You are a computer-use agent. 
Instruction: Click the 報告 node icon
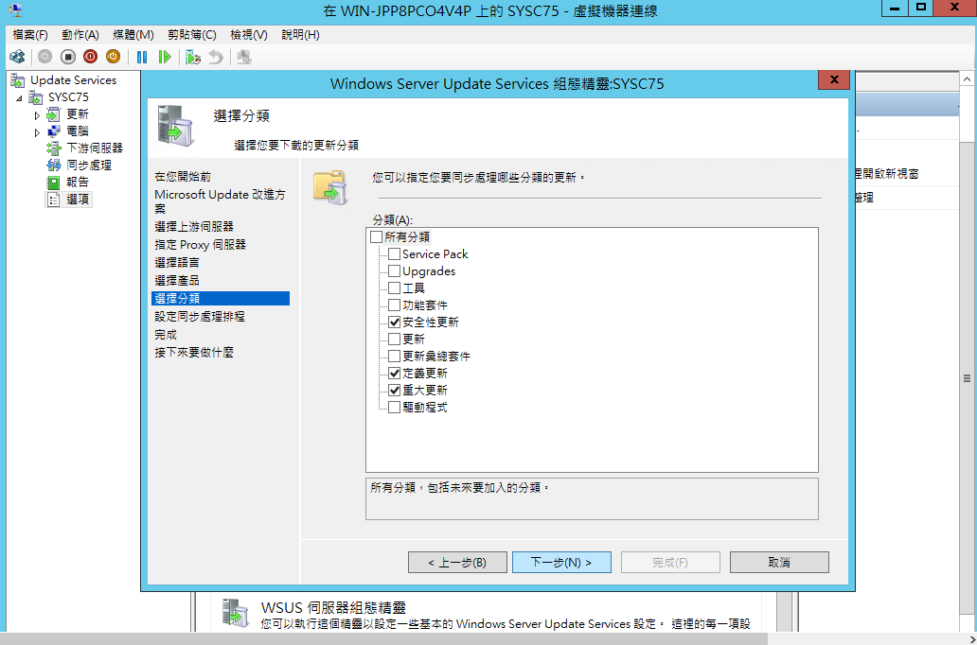pos(54,182)
